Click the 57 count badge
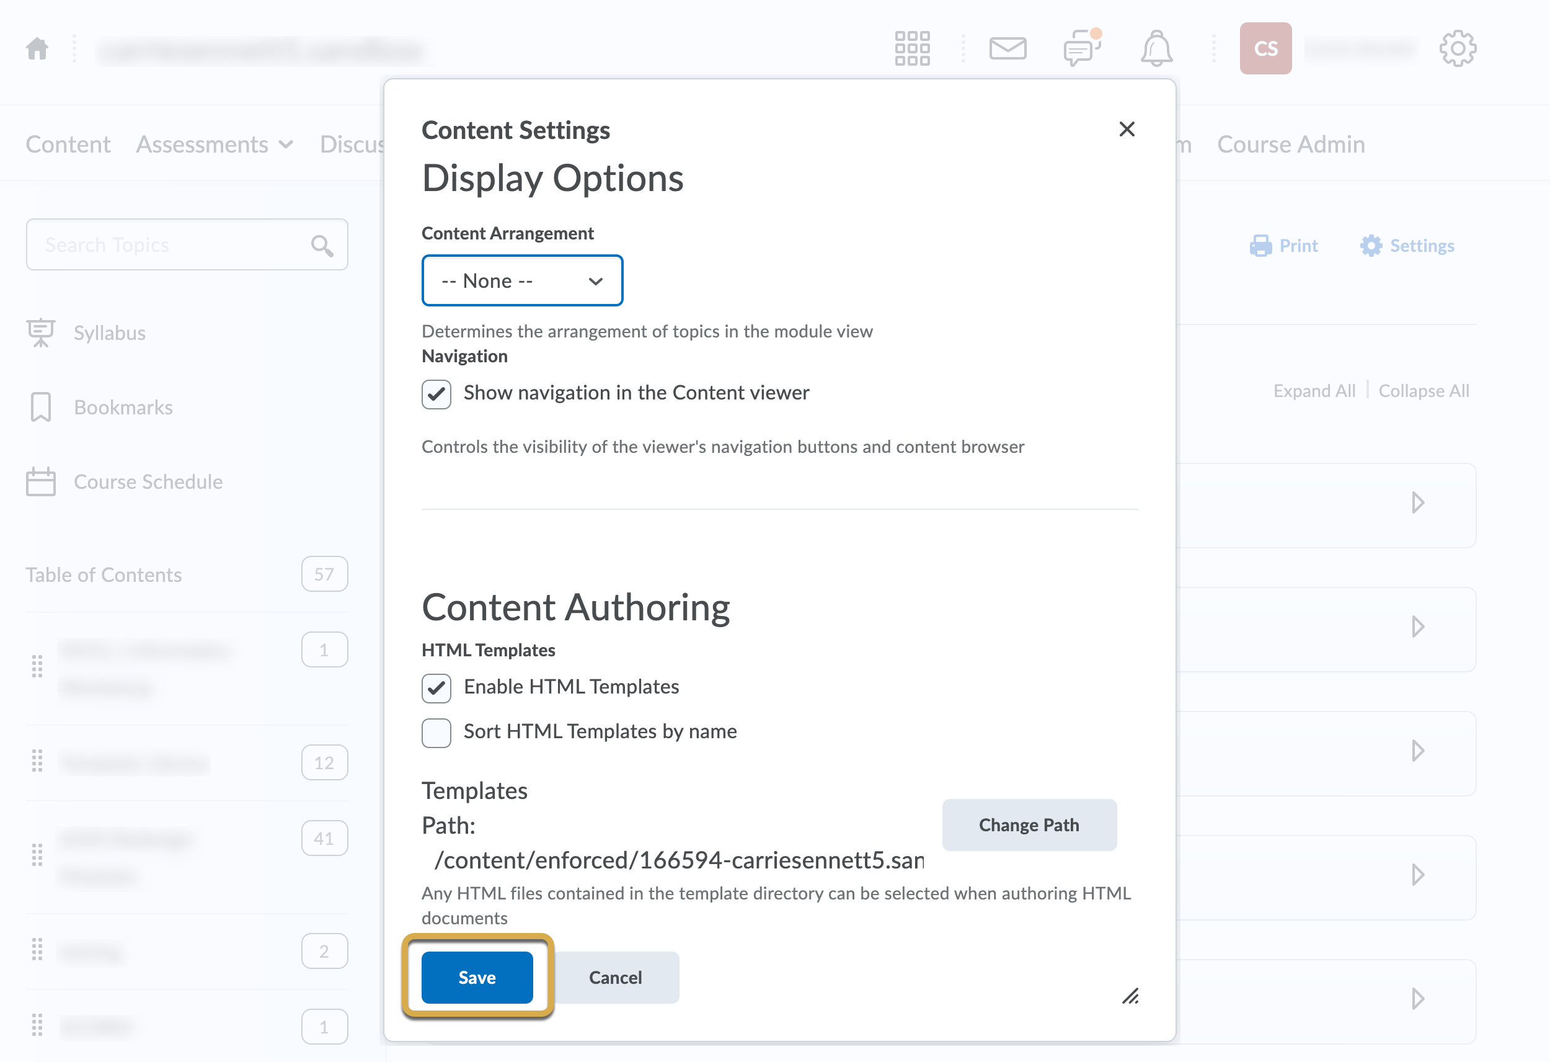1550x1062 pixels. [x=324, y=573]
